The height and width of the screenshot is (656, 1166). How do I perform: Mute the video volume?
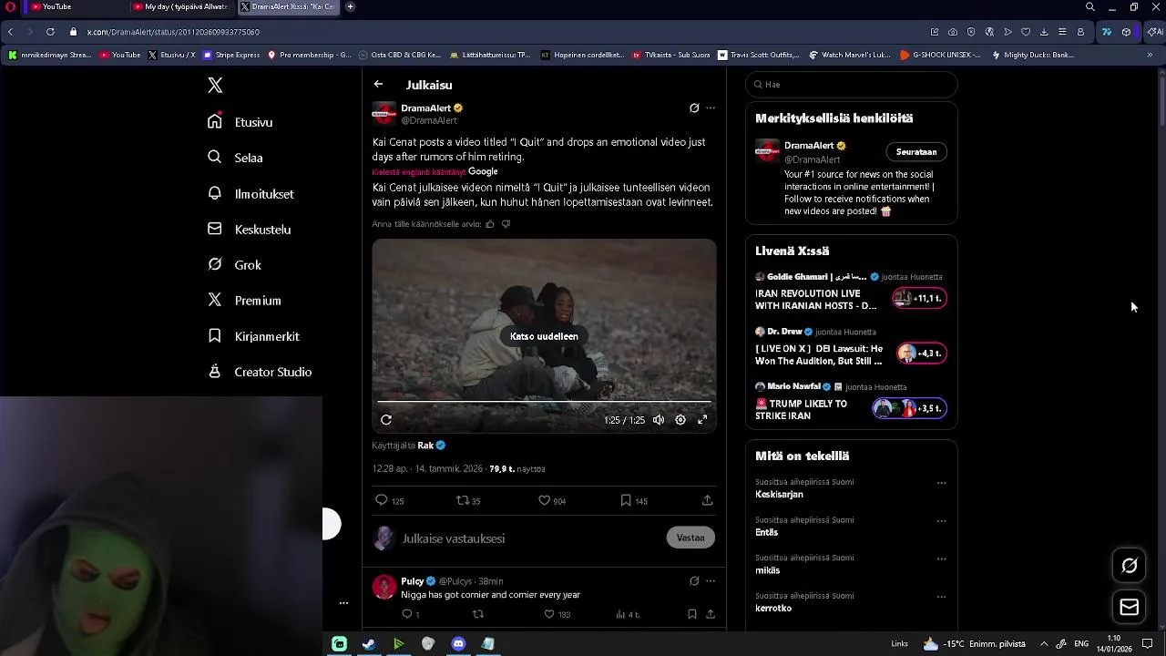click(659, 420)
